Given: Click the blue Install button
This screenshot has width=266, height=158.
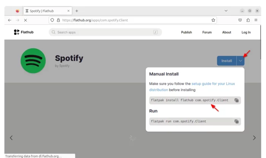Looking at the screenshot, I should coord(226,61).
